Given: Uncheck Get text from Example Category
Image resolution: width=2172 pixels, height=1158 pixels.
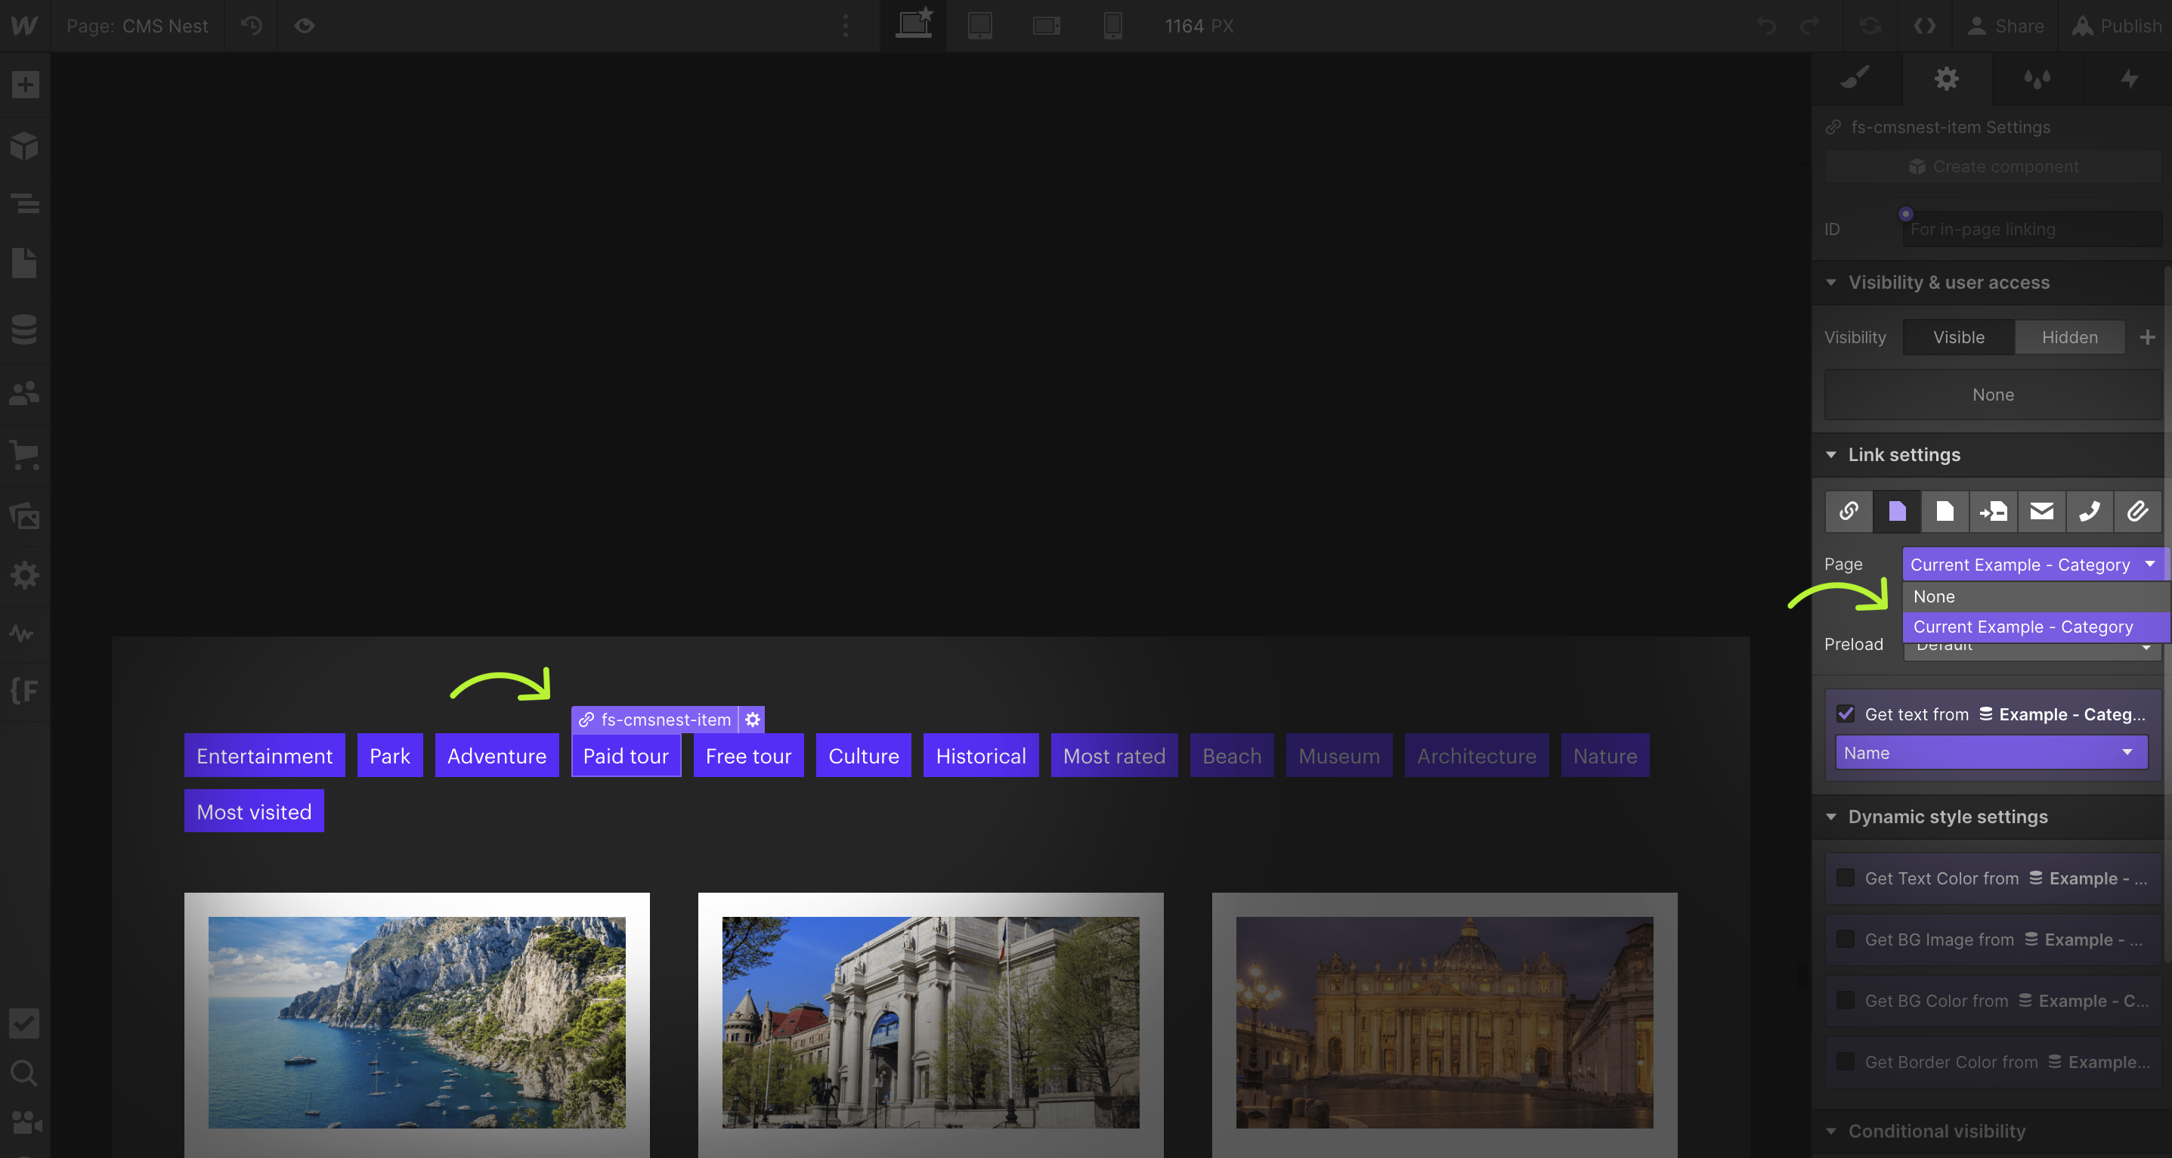Looking at the screenshot, I should tap(1845, 714).
